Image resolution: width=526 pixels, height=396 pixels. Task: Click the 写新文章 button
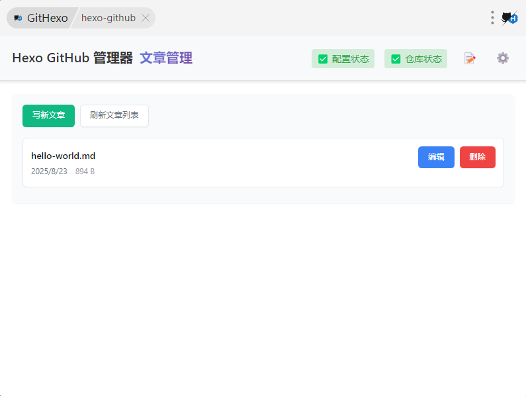click(x=49, y=116)
